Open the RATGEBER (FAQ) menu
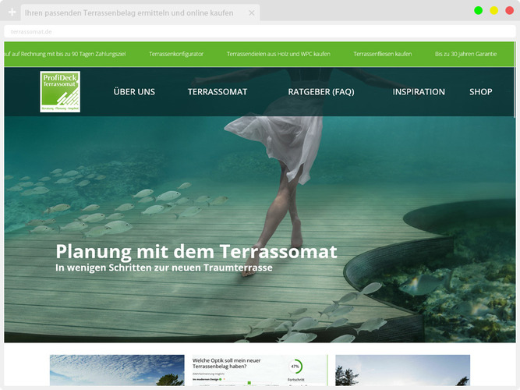520x390 pixels. (x=320, y=92)
